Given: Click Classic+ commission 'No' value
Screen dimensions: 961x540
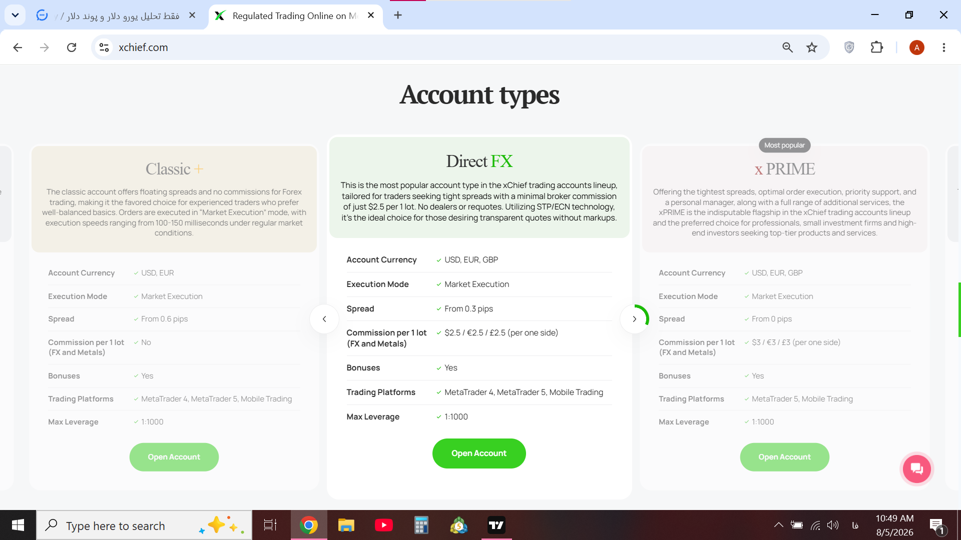Looking at the screenshot, I should tap(146, 342).
